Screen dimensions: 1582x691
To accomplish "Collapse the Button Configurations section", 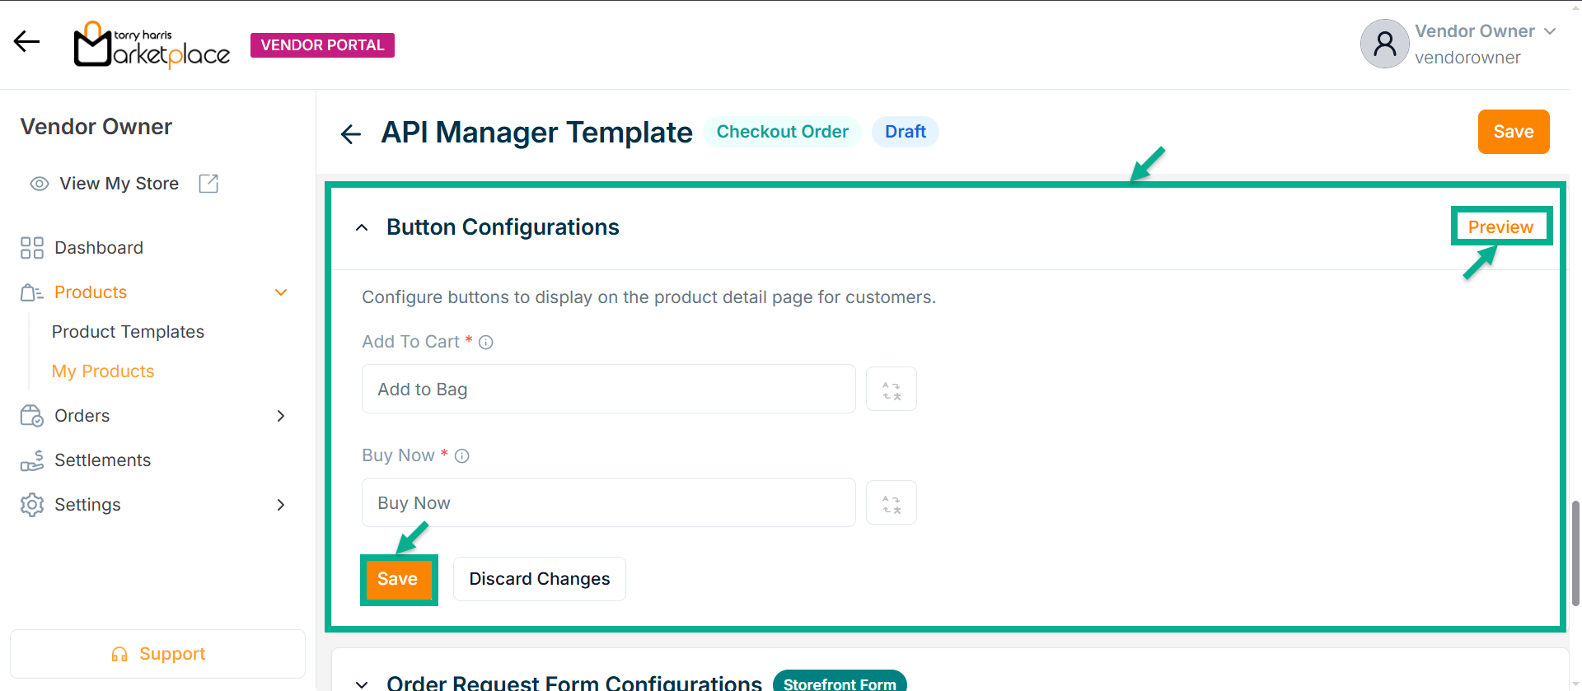I will click(362, 228).
